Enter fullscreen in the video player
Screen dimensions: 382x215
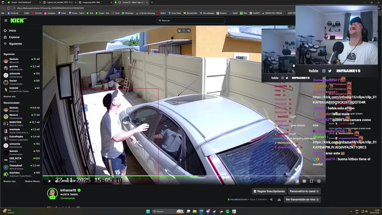tap(311, 181)
